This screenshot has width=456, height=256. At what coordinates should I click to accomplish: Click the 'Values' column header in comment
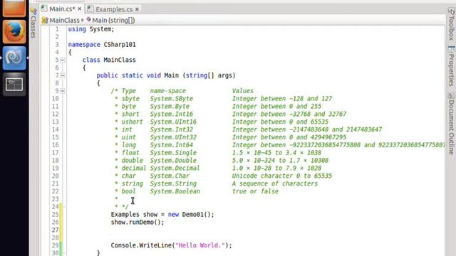(x=242, y=91)
